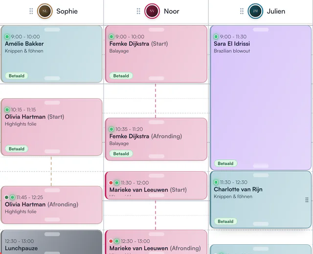Grab the top resize handle of Amélie Bakker's appointment
The width and height of the screenshot is (313, 254).
click(x=52, y=30)
